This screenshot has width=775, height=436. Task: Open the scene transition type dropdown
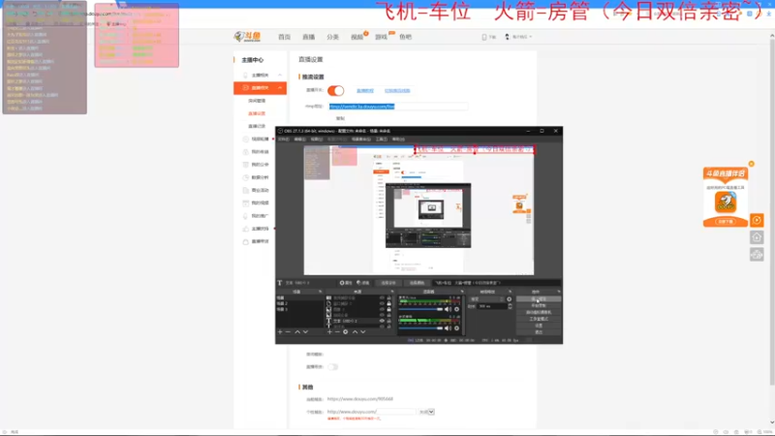pyautogui.click(x=487, y=299)
